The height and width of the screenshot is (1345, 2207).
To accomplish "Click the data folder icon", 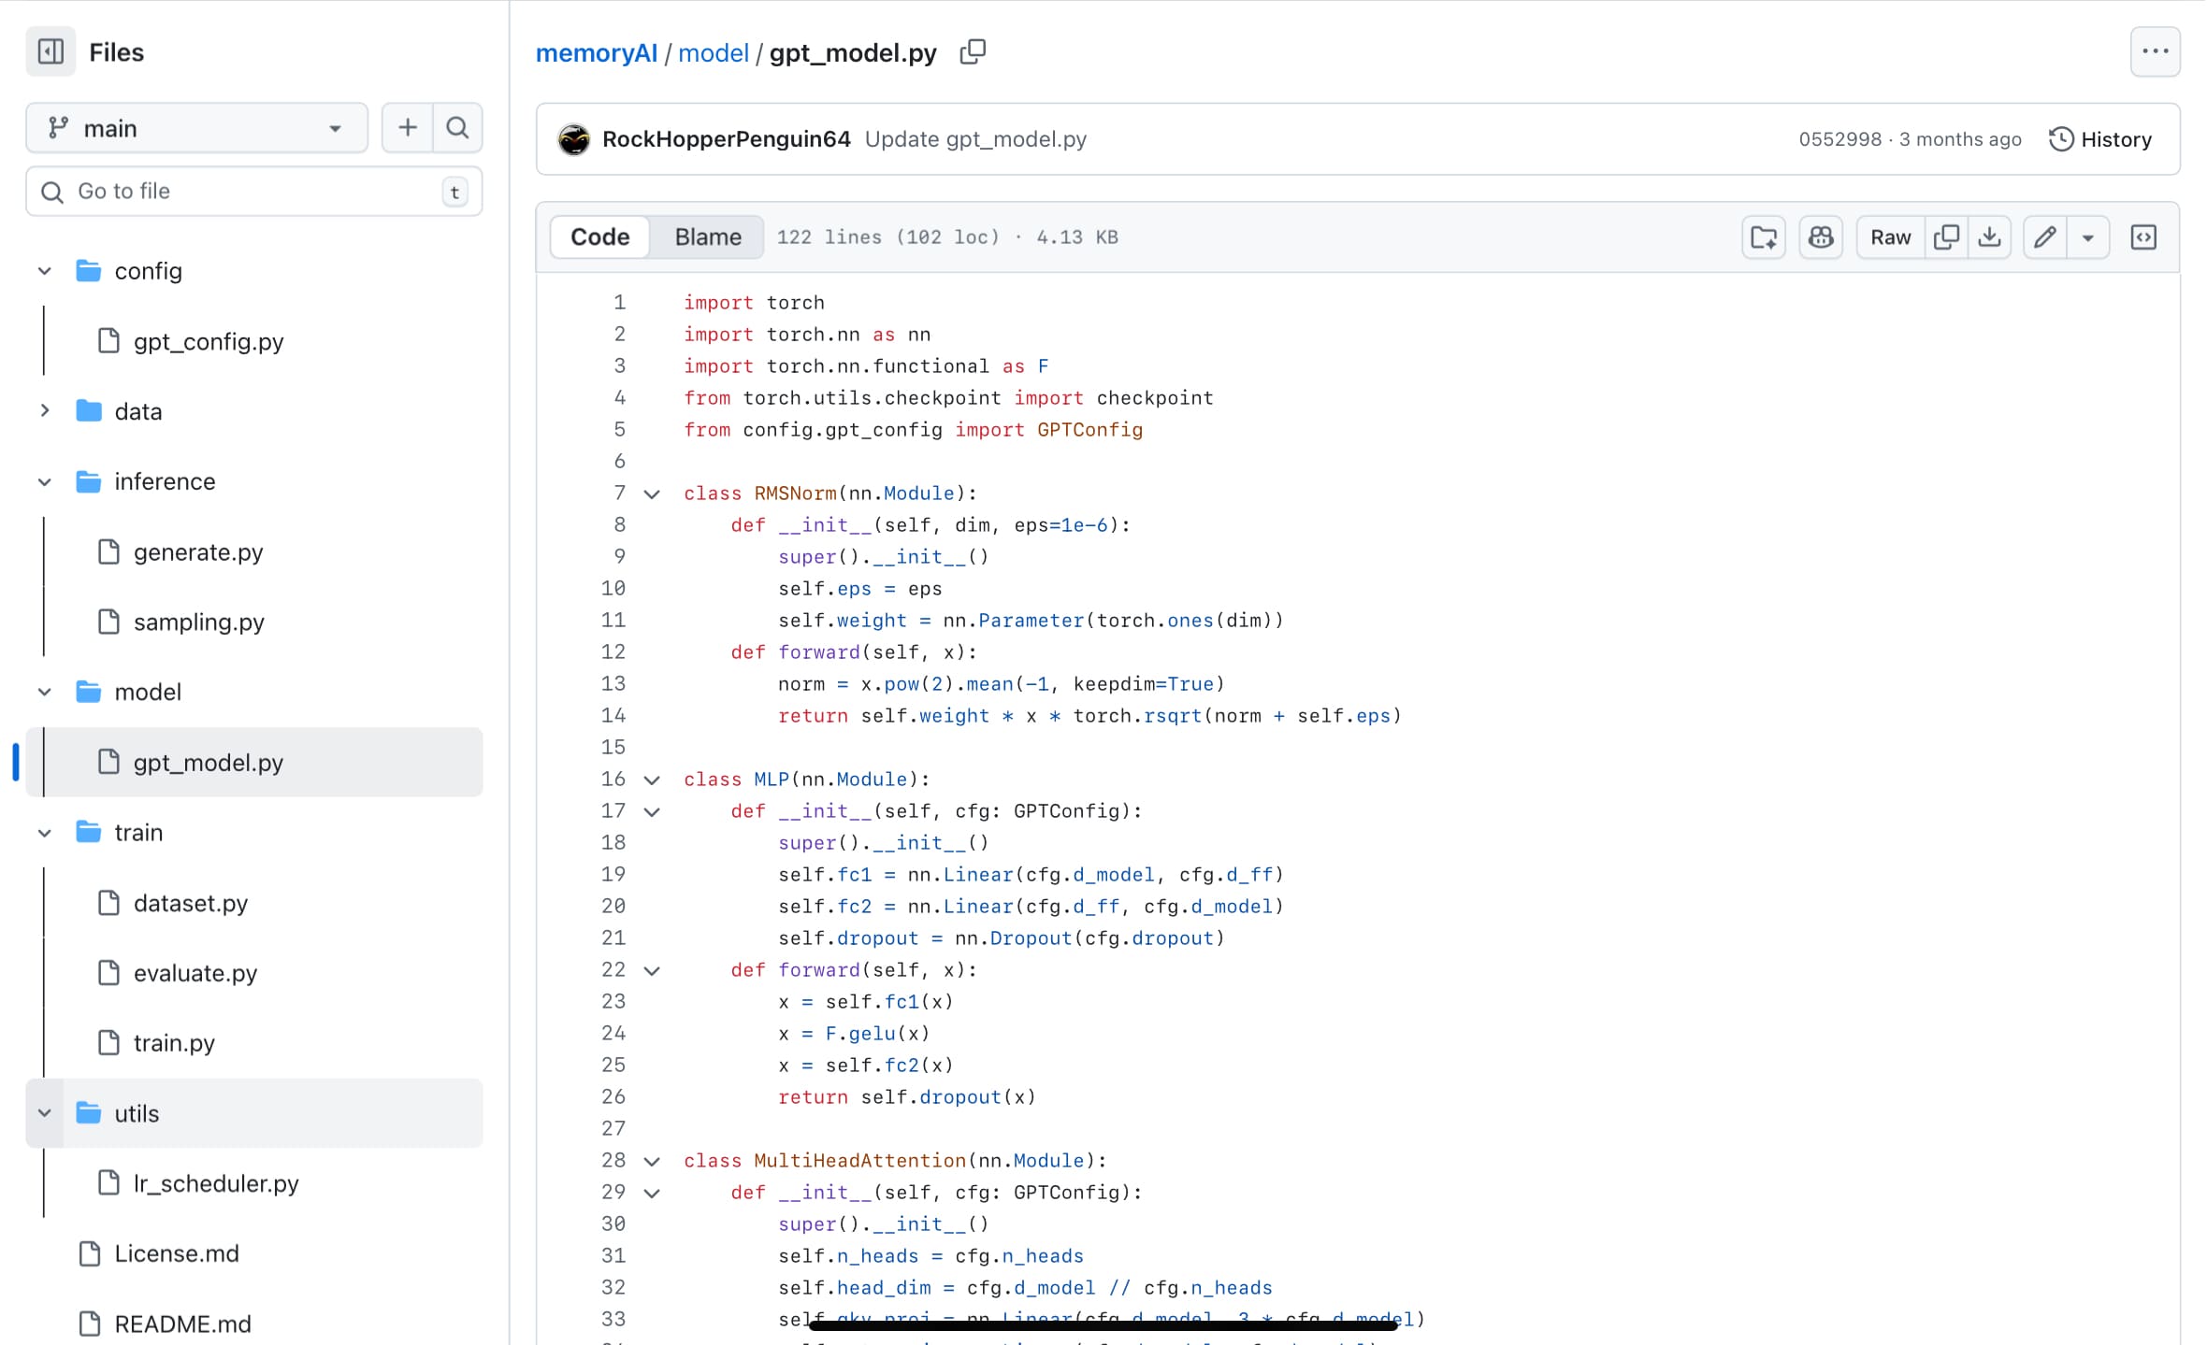I will click(x=89, y=411).
